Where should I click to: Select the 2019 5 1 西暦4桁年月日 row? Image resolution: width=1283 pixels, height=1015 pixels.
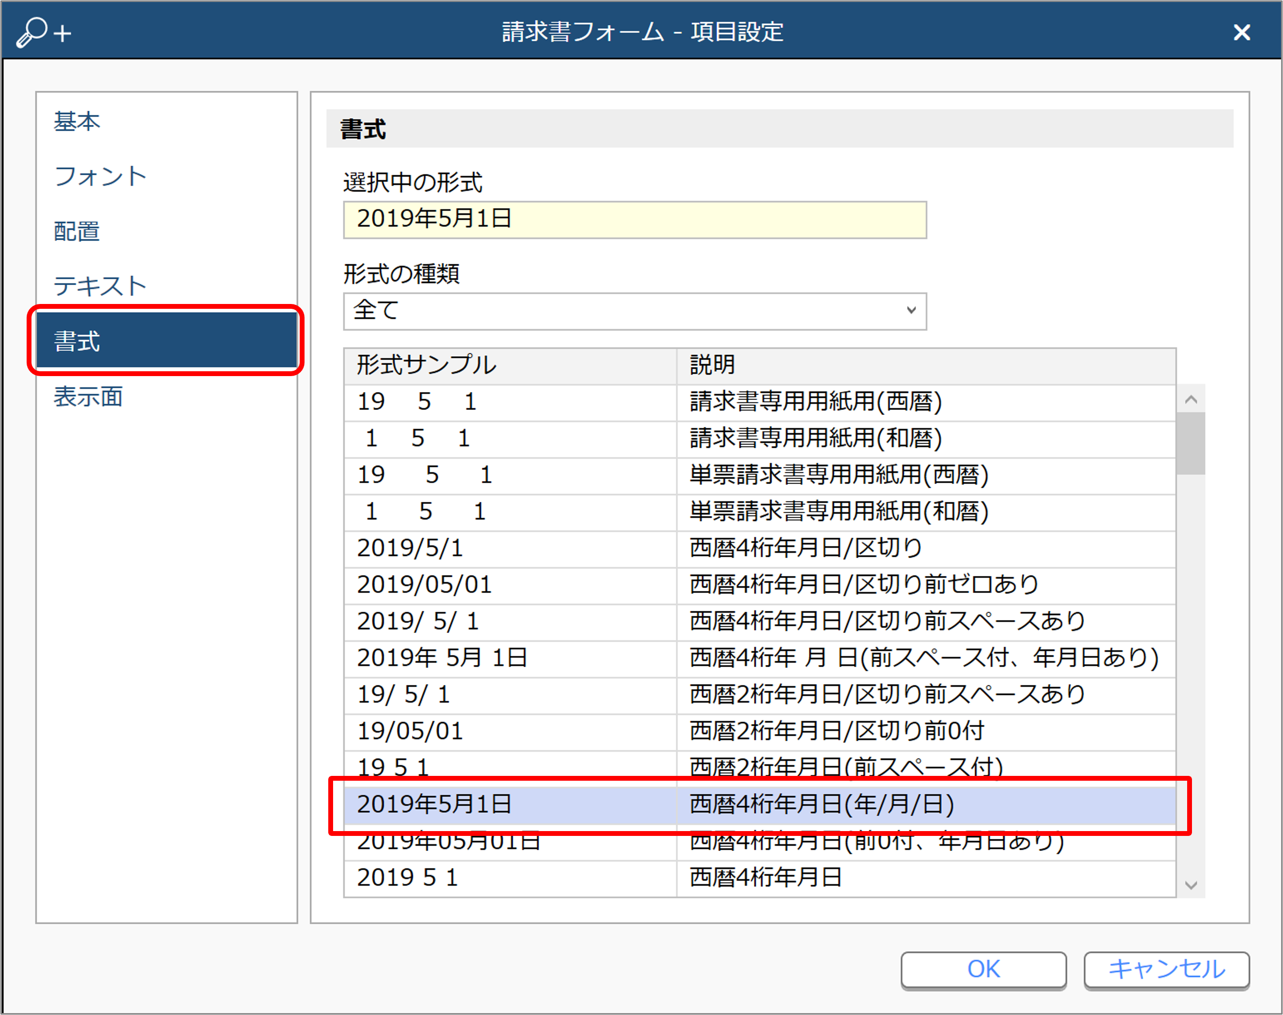[x=760, y=879]
